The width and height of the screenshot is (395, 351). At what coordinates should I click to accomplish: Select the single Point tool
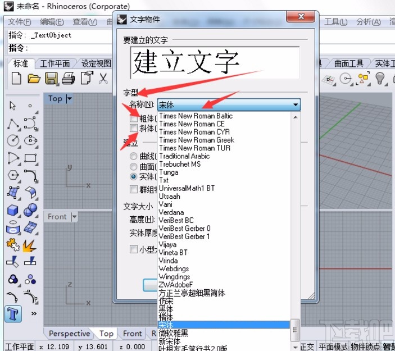click(x=30, y=106)
